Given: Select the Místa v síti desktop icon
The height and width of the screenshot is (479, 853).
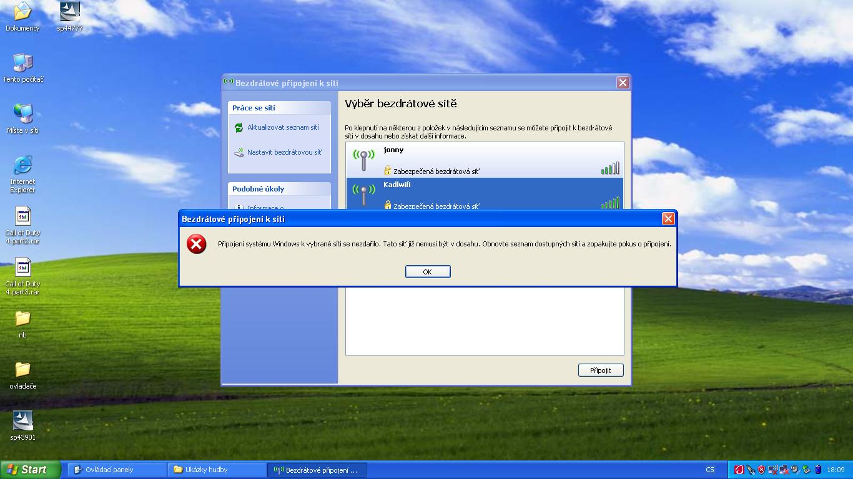Looking at the screenshot, I should [x=23, y=119].
